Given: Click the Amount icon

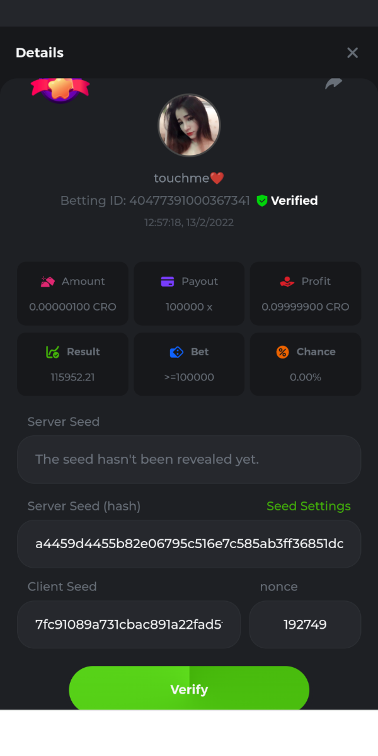Looking at the screenshot, I should 48,282.
